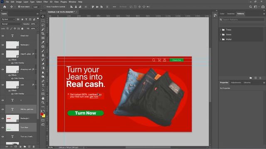Screen dimensions: 266x149
Task: Select the Magic Wand tool
Action: 43,29
